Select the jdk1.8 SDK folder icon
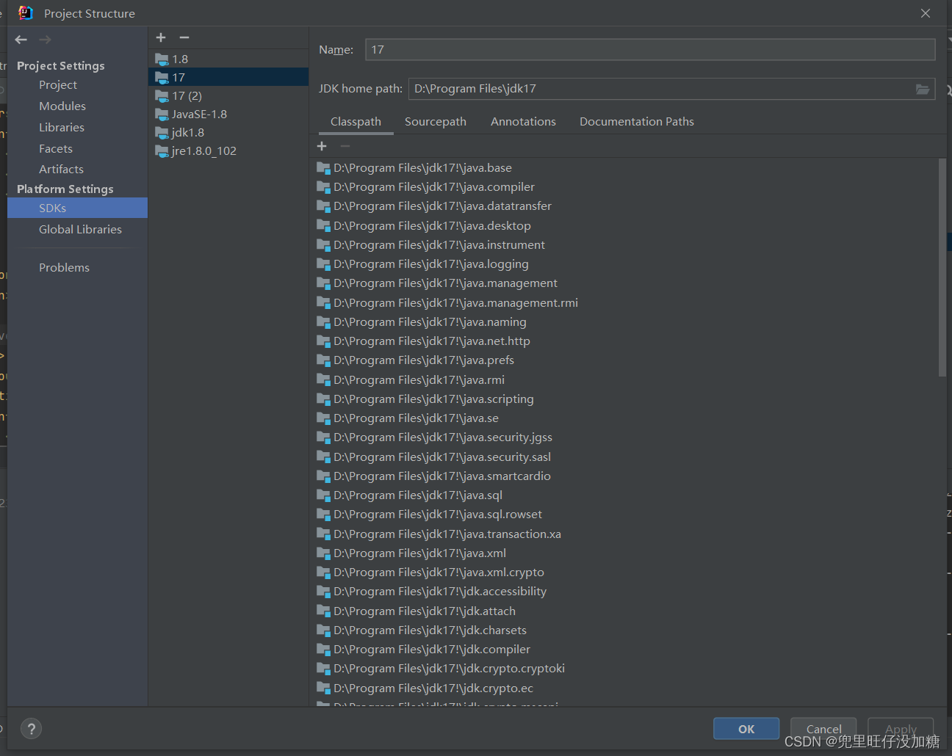This screenshot has height=756, width=952. tap(162, 133)
